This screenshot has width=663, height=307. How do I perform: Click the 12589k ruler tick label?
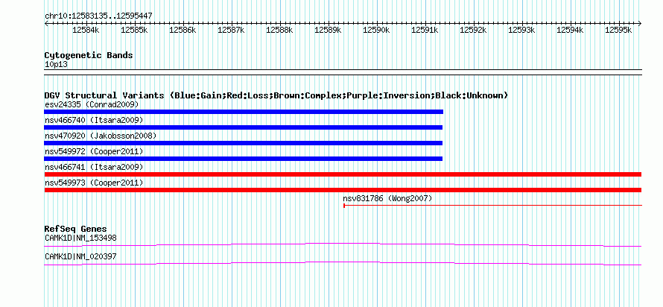[x=328, y=30]
